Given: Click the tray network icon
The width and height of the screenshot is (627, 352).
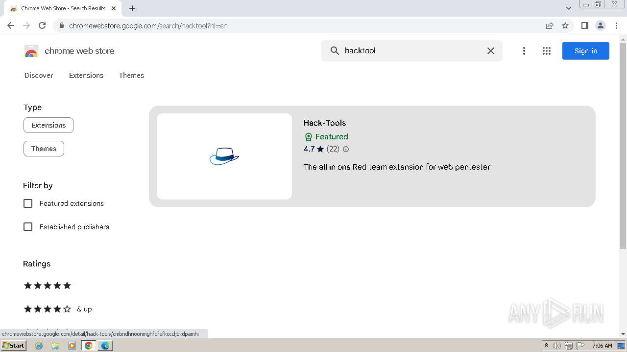Looking at the screenshot, I should tap(569, 346).
